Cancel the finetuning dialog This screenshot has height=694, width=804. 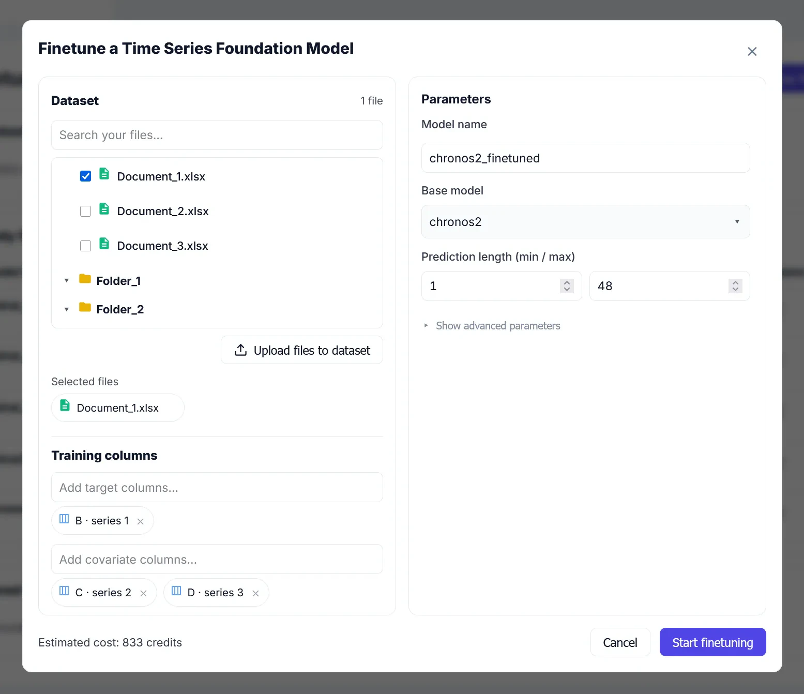pyautogui.click(x=619, y=642)
